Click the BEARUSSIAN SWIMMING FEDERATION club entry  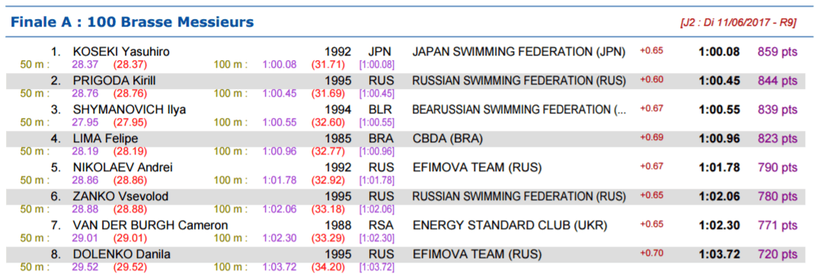[x=519, y=110]
